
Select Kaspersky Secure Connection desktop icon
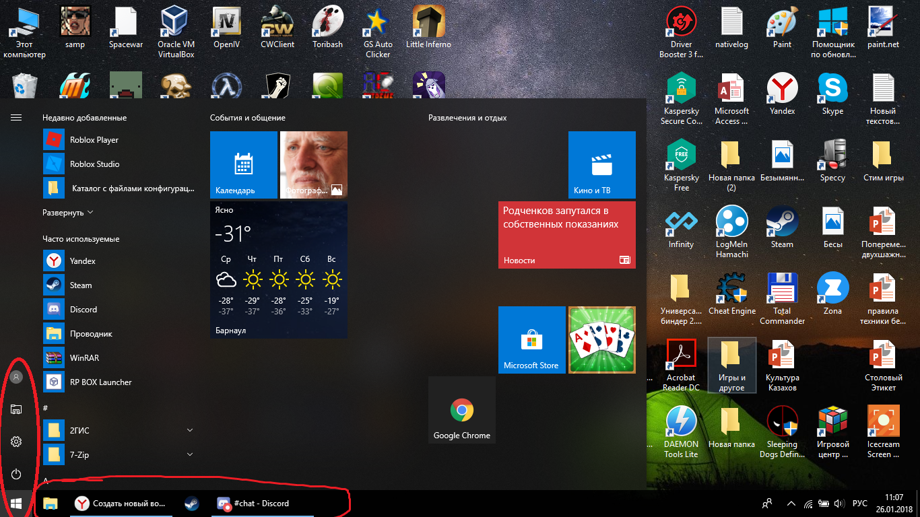(x=682, y=99)
